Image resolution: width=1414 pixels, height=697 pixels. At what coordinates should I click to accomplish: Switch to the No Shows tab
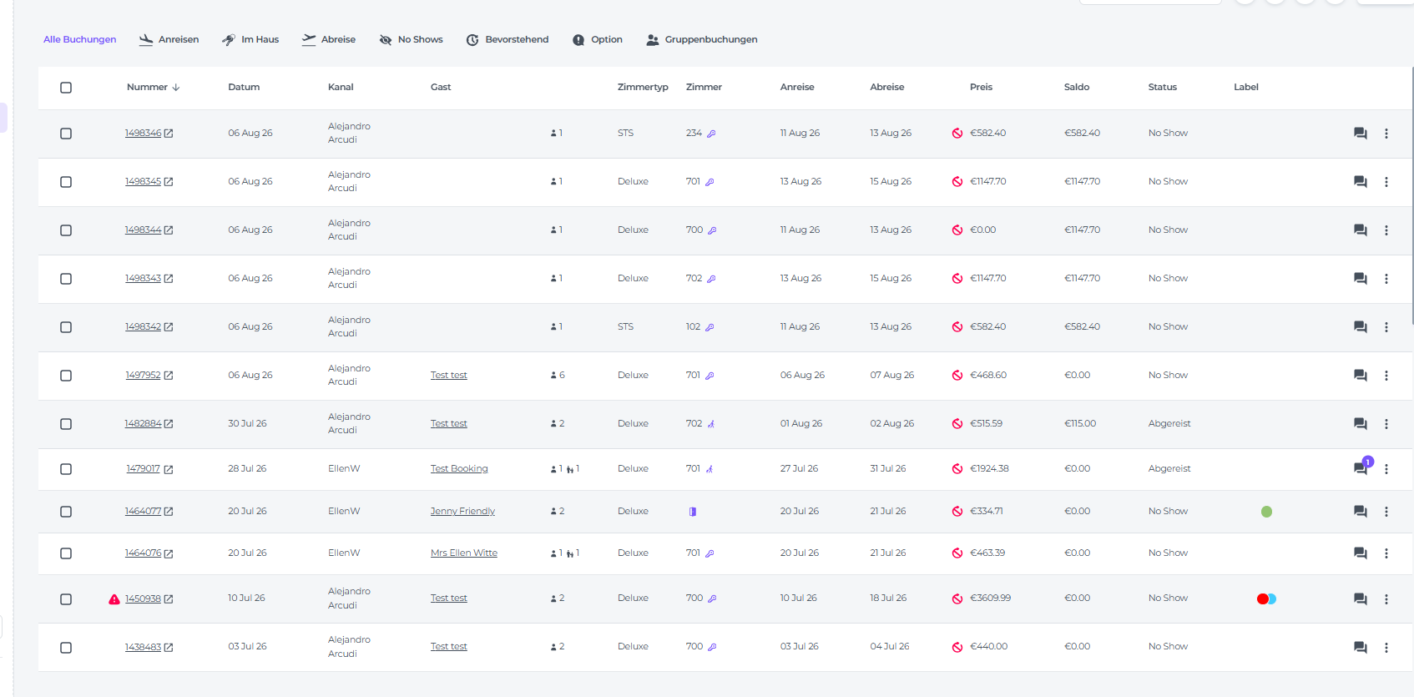pos(411,39)
